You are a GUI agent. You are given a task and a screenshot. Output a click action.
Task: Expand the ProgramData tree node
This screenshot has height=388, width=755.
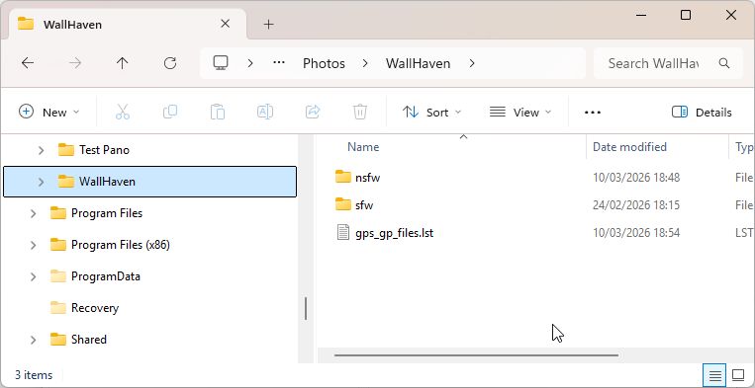pyautogui.click(x=33, y=276)
